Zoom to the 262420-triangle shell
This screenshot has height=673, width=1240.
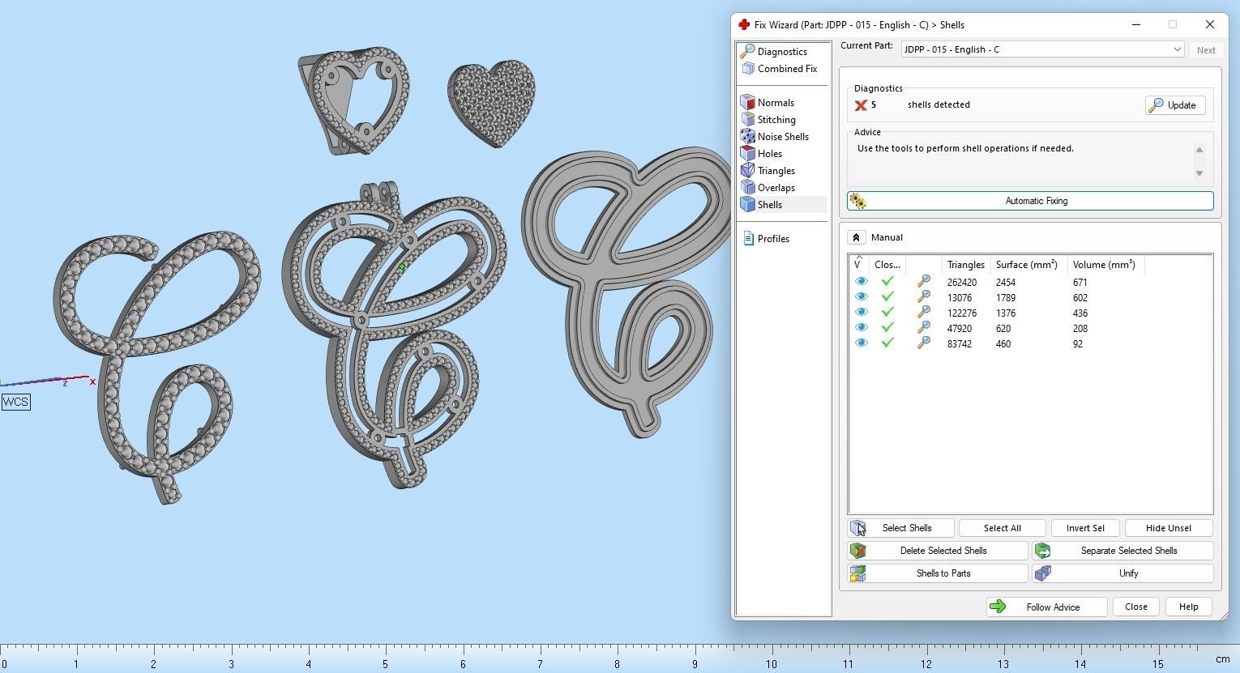point(923,282)
